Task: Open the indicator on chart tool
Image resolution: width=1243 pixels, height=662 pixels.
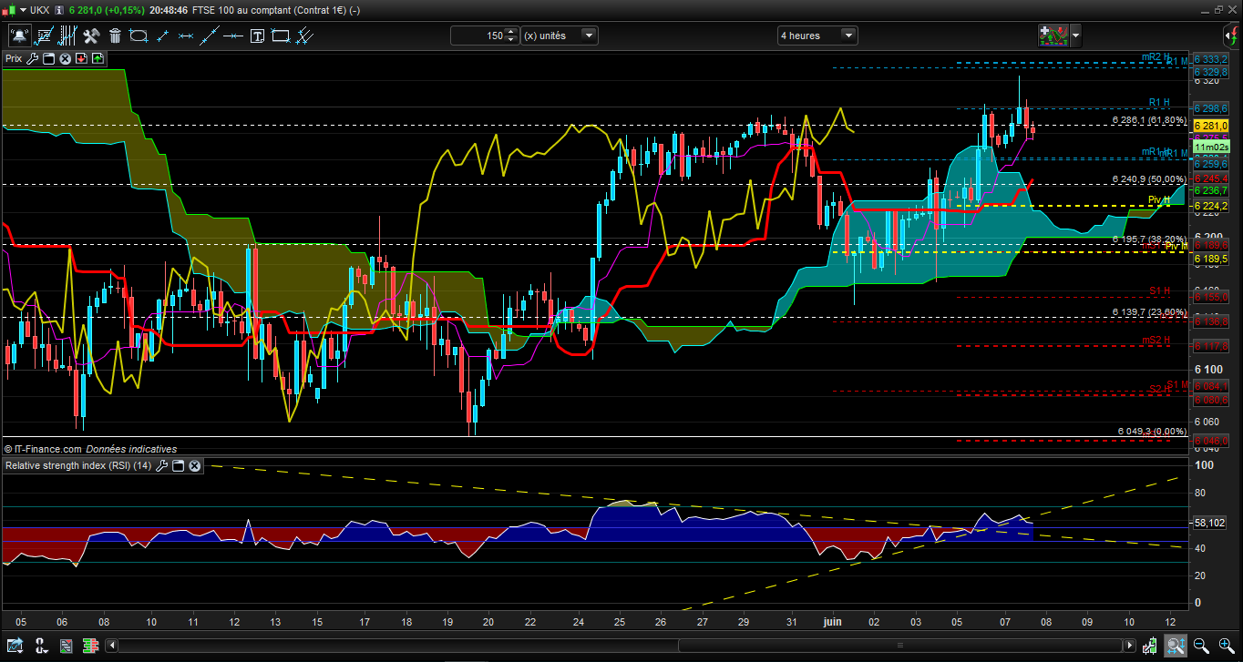Action: pyautogui.click(x=43, y=36)
